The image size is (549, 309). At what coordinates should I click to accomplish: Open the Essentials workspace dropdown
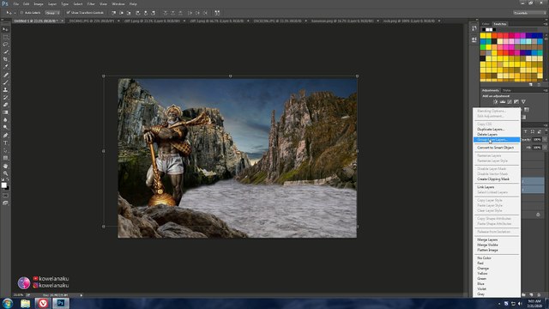pyautogui.click(x=529, y=13)
